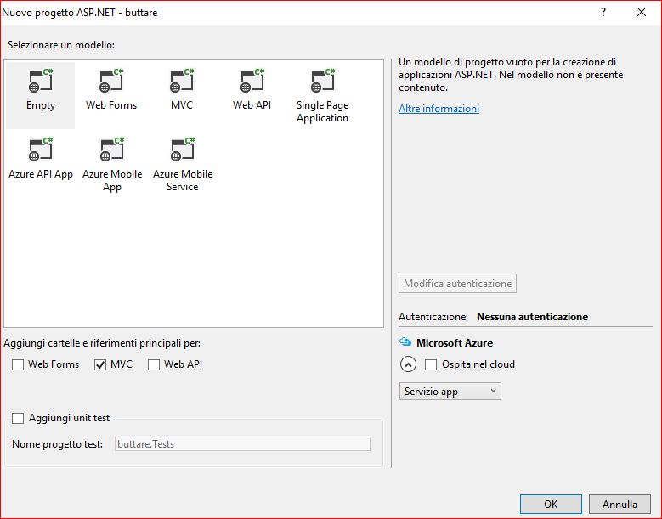Select the Web API template icon
Image resolution: width=662 pixels, height=519 pixels.
pyautogui.click(x=252, y=80)
